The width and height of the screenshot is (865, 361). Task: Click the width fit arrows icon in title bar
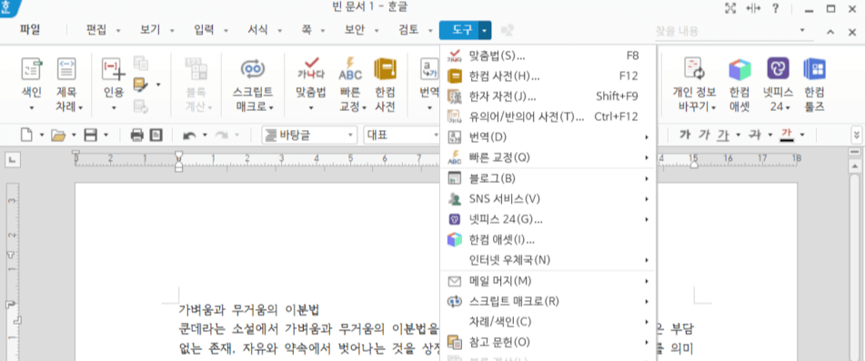click(753, 8)
